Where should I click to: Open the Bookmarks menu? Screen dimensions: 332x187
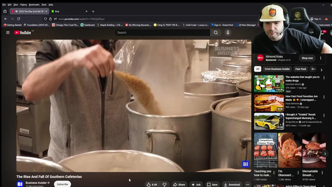(x=34, y=5)
